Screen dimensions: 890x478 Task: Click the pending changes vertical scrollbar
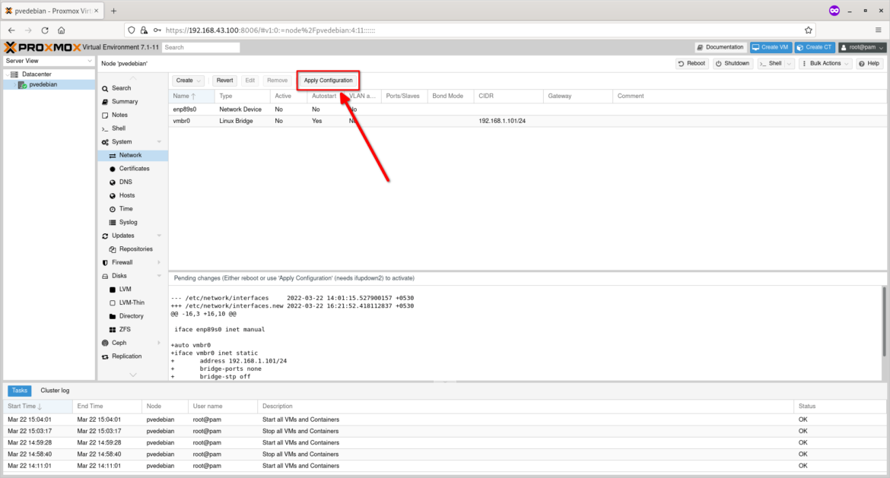pyautogui.click(x=885, y=322)
